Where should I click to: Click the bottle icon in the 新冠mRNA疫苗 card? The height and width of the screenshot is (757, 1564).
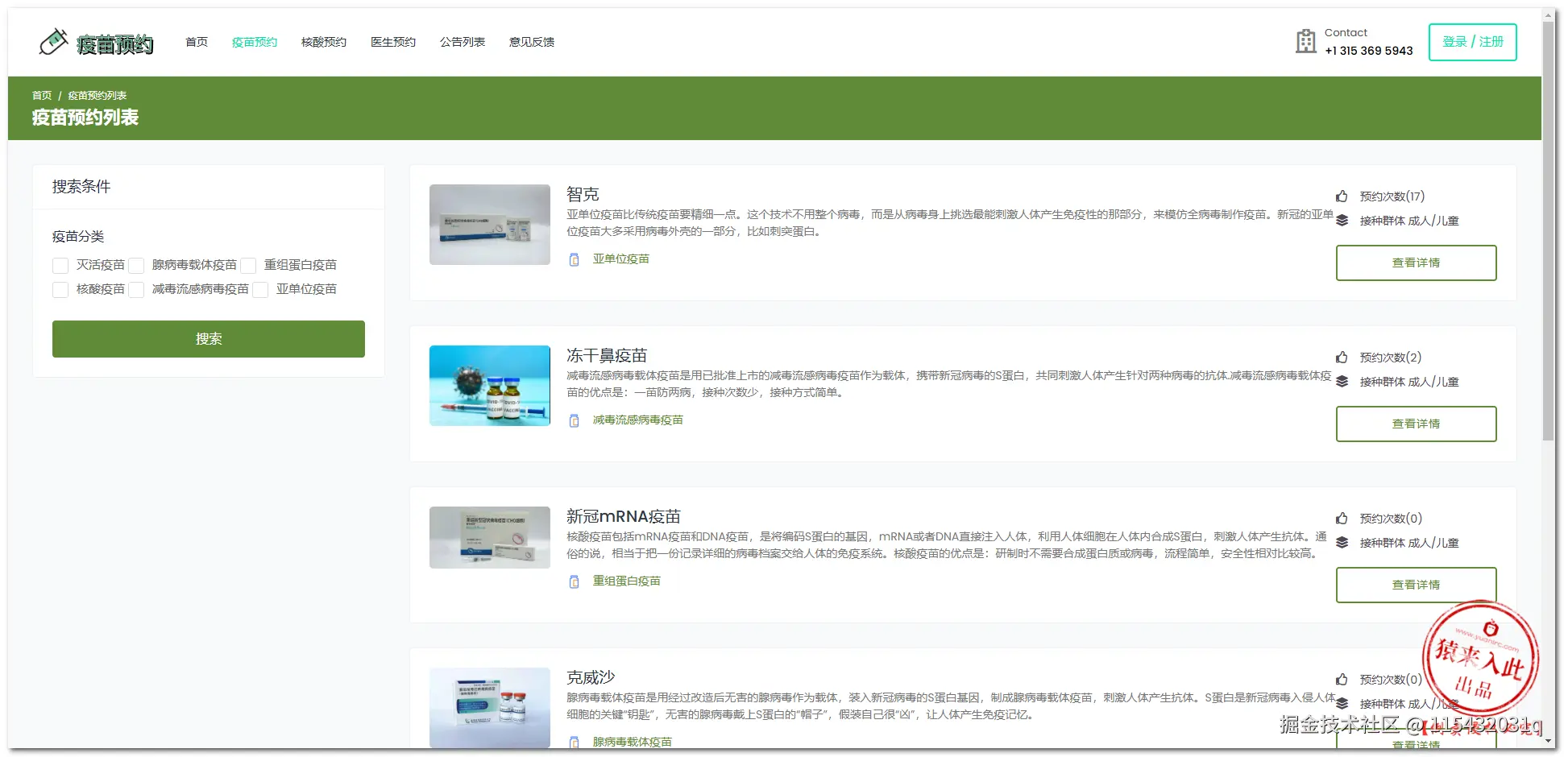click(x=574, y=581)
